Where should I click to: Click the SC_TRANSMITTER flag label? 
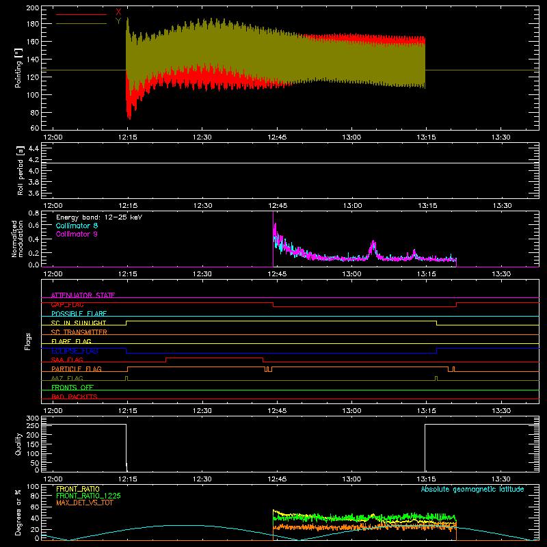(79, 332)
